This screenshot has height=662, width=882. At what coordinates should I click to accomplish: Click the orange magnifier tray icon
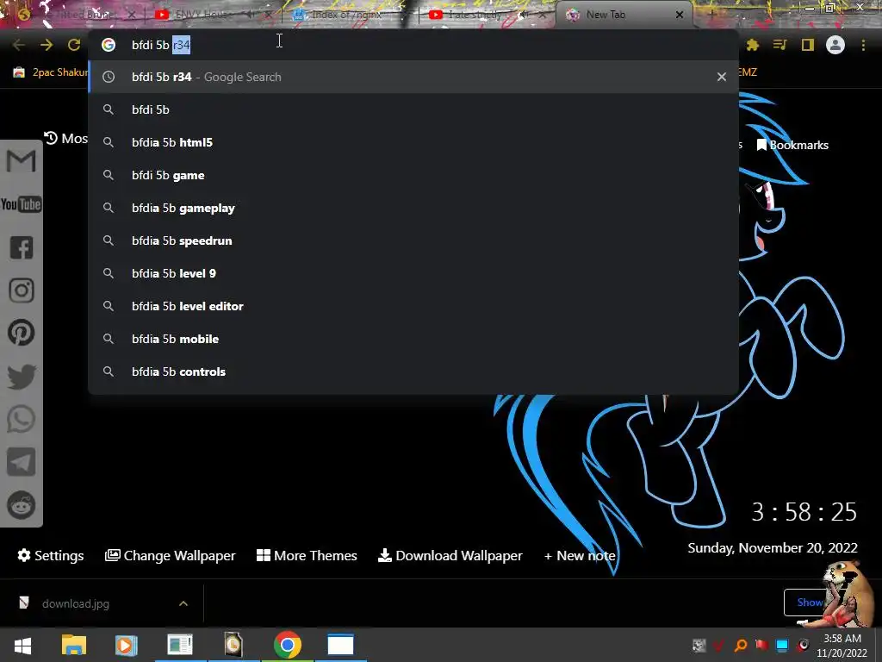(741, 645)
